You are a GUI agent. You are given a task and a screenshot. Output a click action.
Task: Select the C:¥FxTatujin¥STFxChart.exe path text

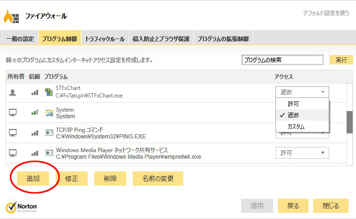[x=89, y=96]
